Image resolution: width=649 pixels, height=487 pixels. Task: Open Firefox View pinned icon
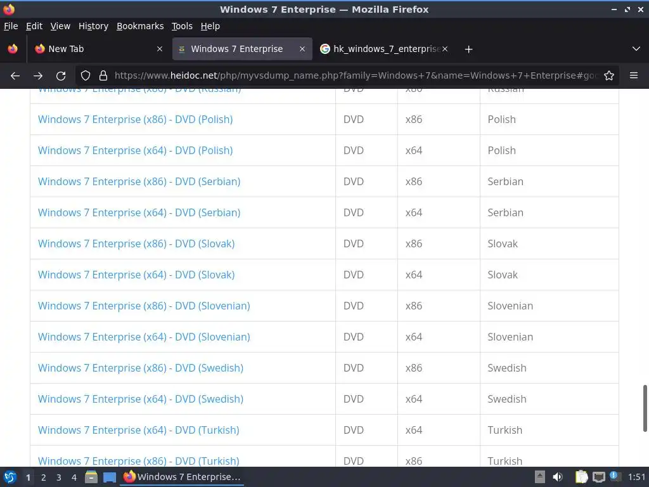click(x=13, y=49)
